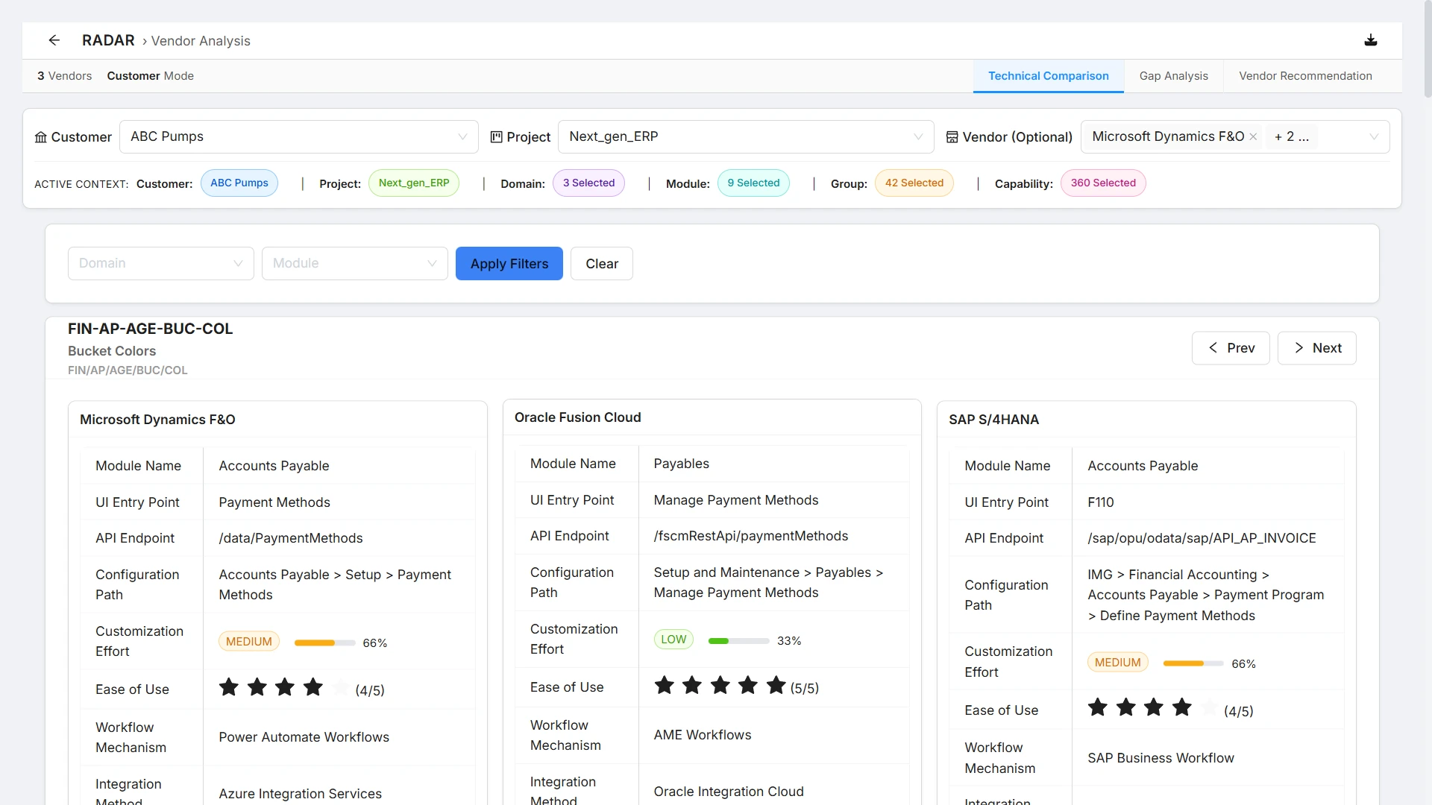The image size is (1432, 805).
Task: Click the MEDIUM badge in SAP S/4HANA card
Action: (x=1117, y=663)
